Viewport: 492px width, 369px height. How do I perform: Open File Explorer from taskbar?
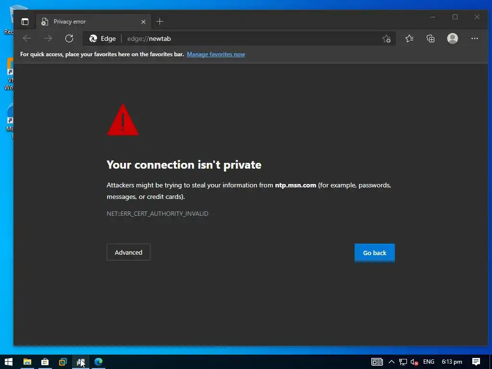[27, 362]
